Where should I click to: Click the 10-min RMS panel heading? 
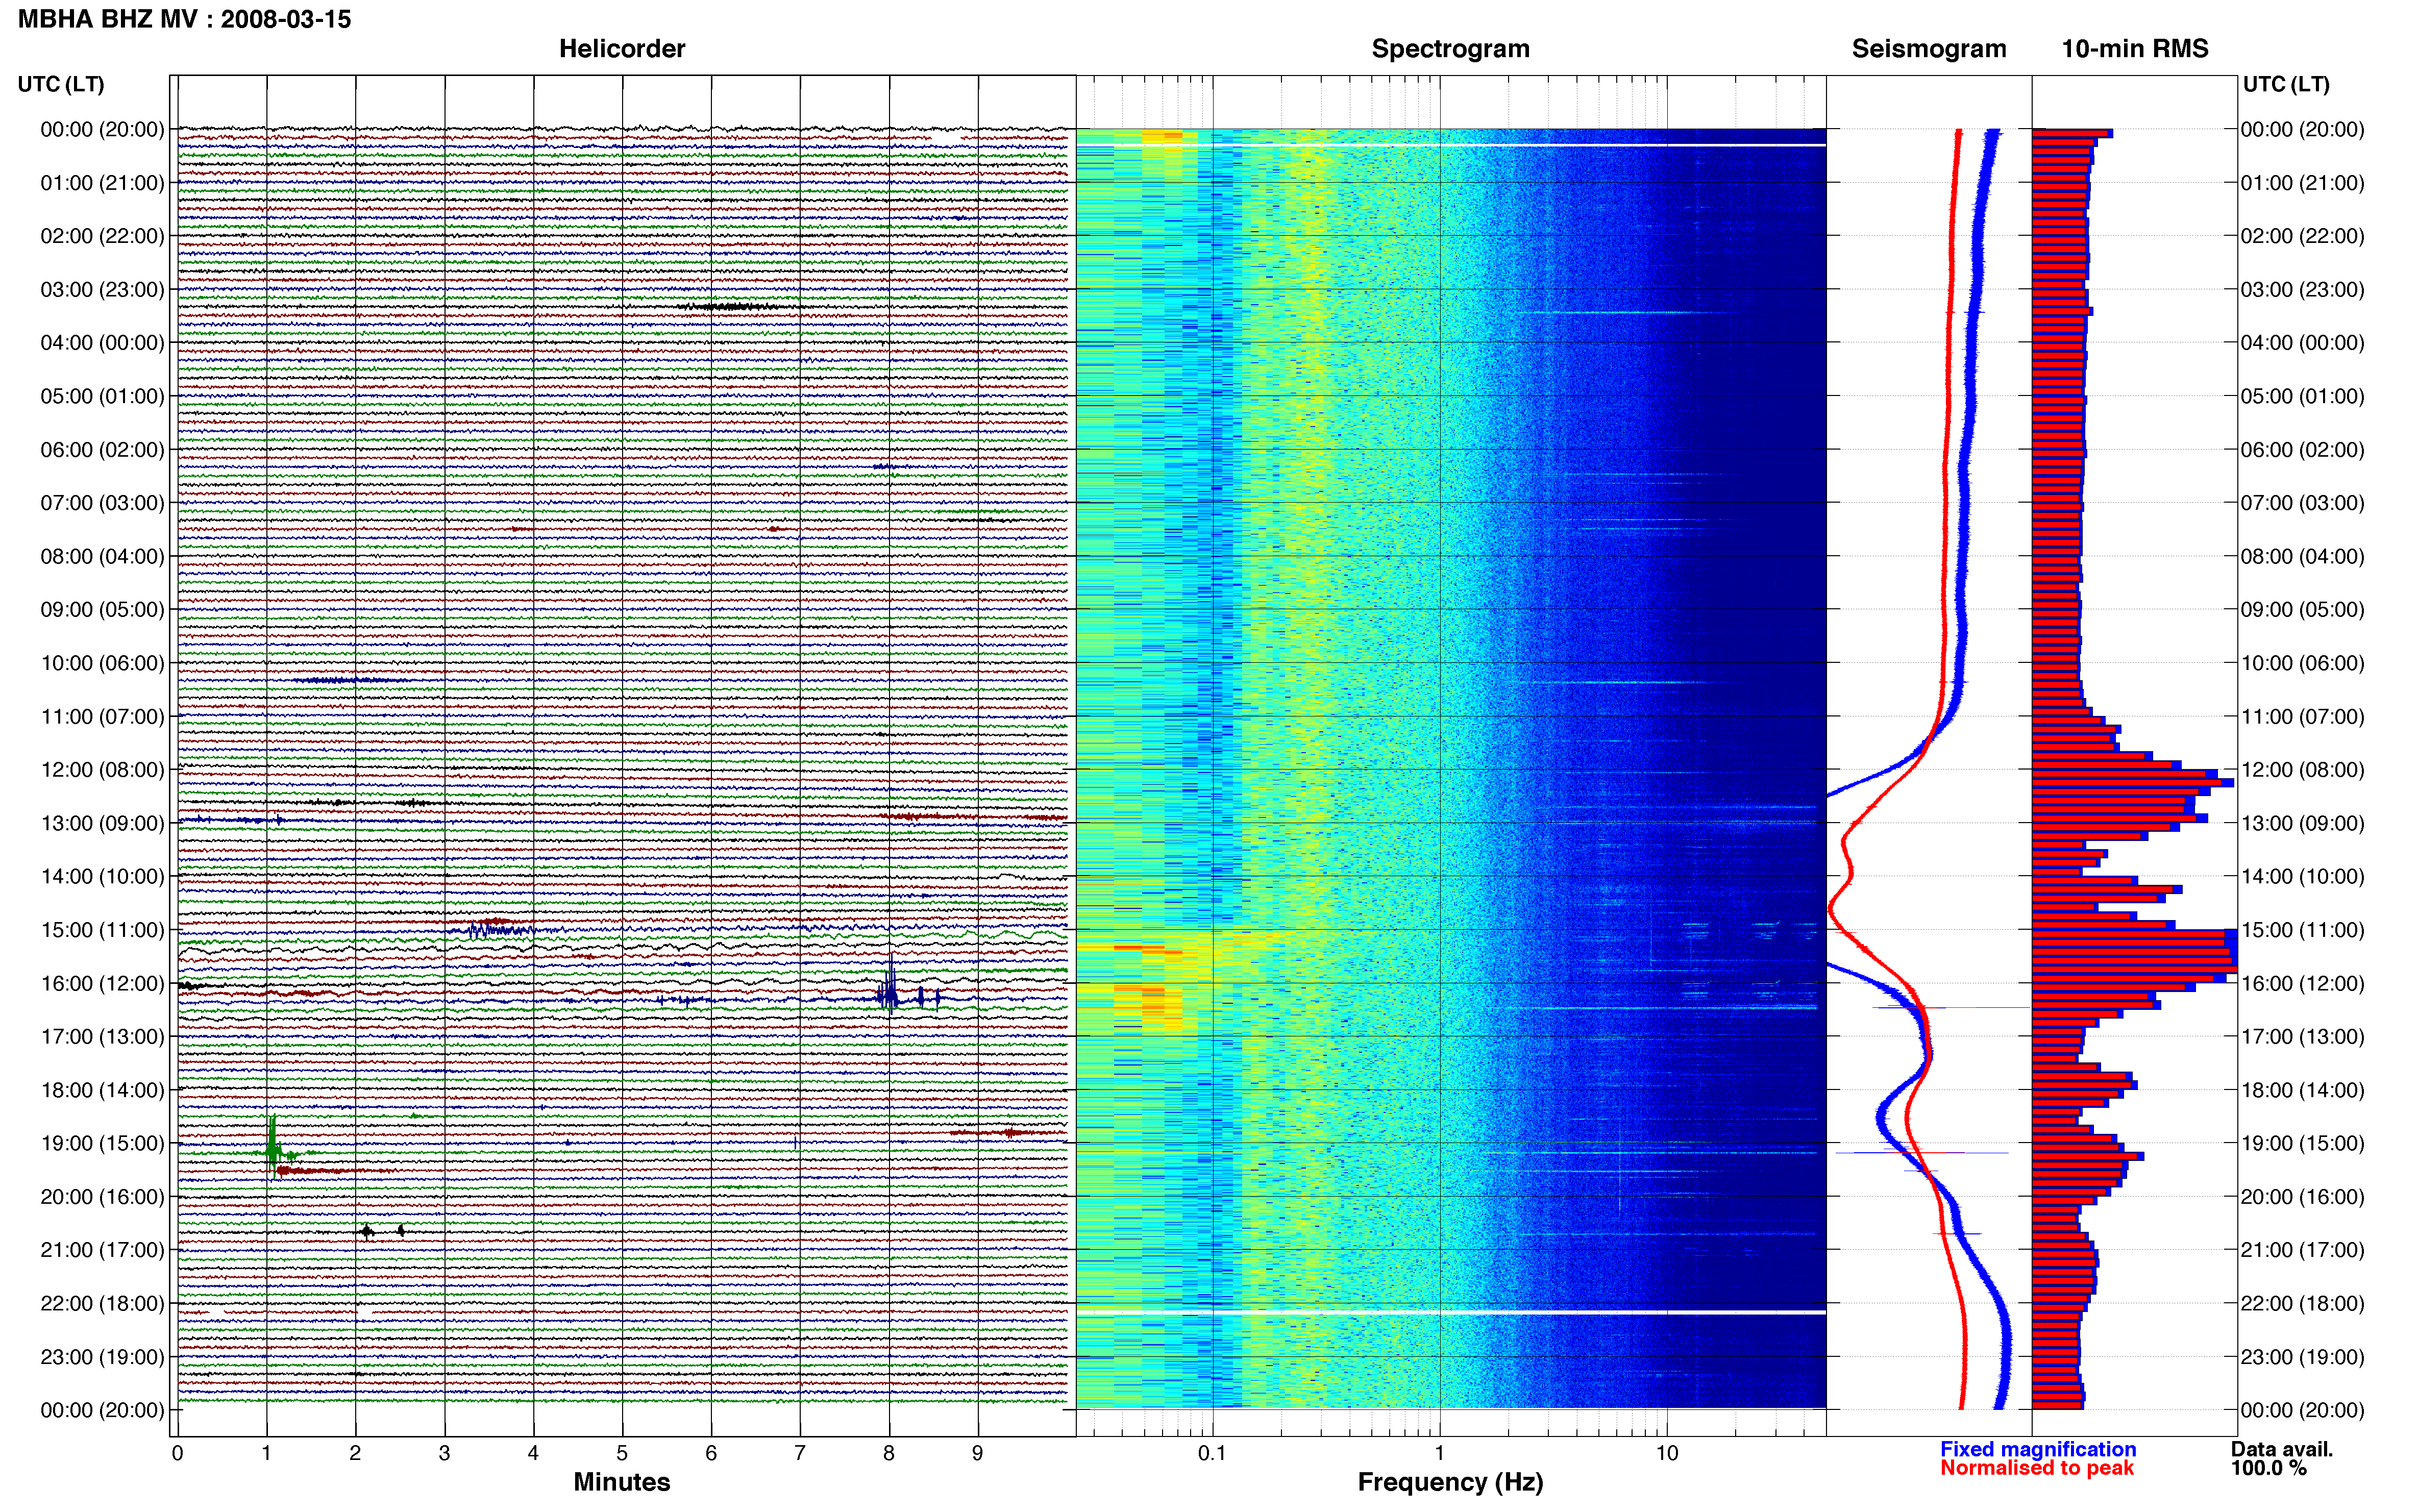click(2135, 49)
